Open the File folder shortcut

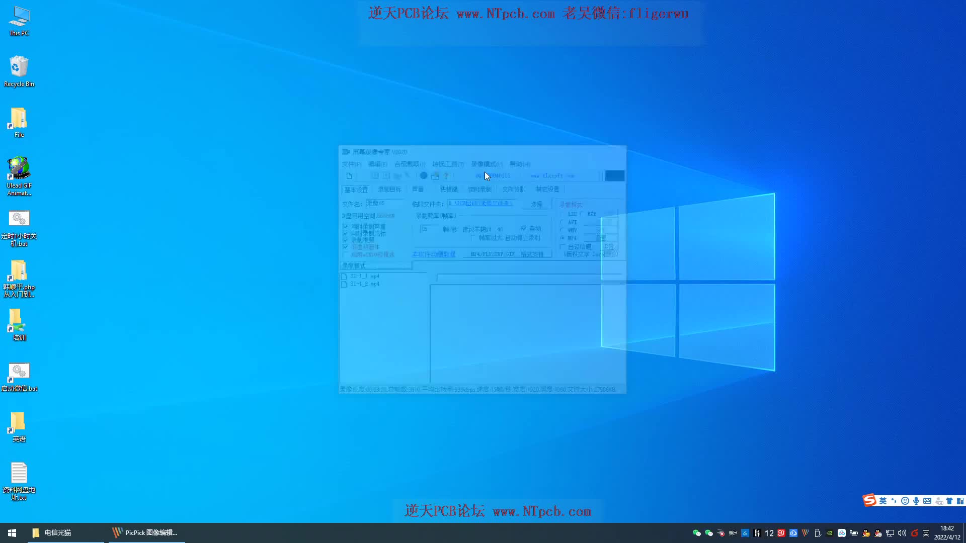click(x=19, y=122)
